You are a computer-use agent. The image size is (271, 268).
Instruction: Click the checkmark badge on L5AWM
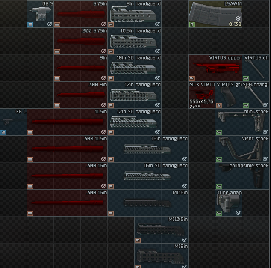[239, 18]
